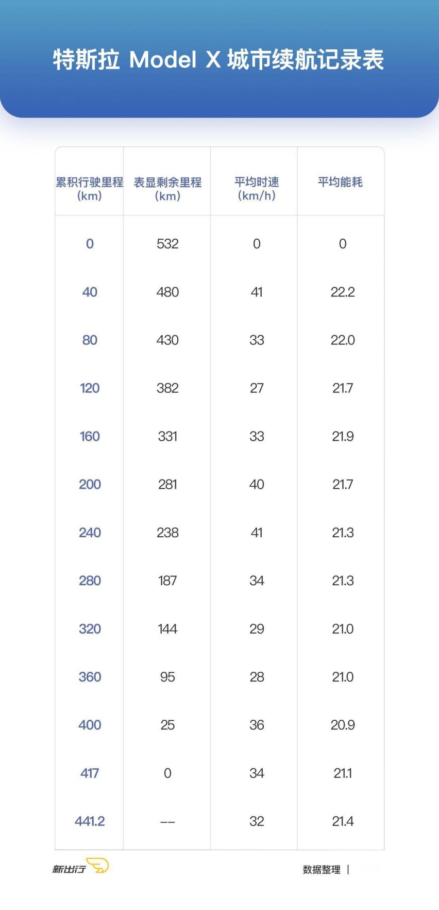Select the 22.2 energy consumption value
439x910 pixels.
point(343,292)
